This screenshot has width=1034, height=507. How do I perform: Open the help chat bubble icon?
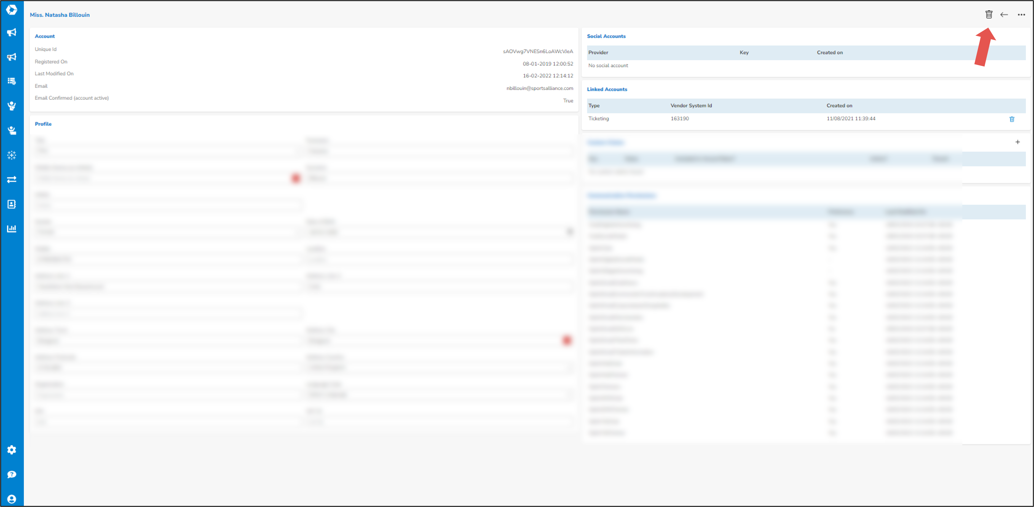(x=12, y=474)
